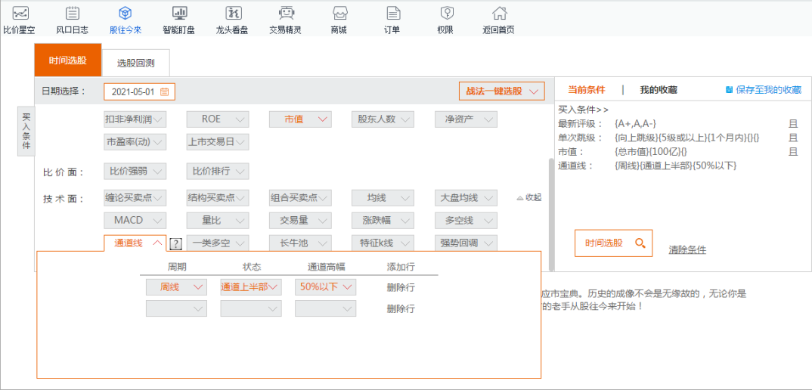Open the 量比 dropdown
This screenshot has width=812, height=390.
point(218,220)
